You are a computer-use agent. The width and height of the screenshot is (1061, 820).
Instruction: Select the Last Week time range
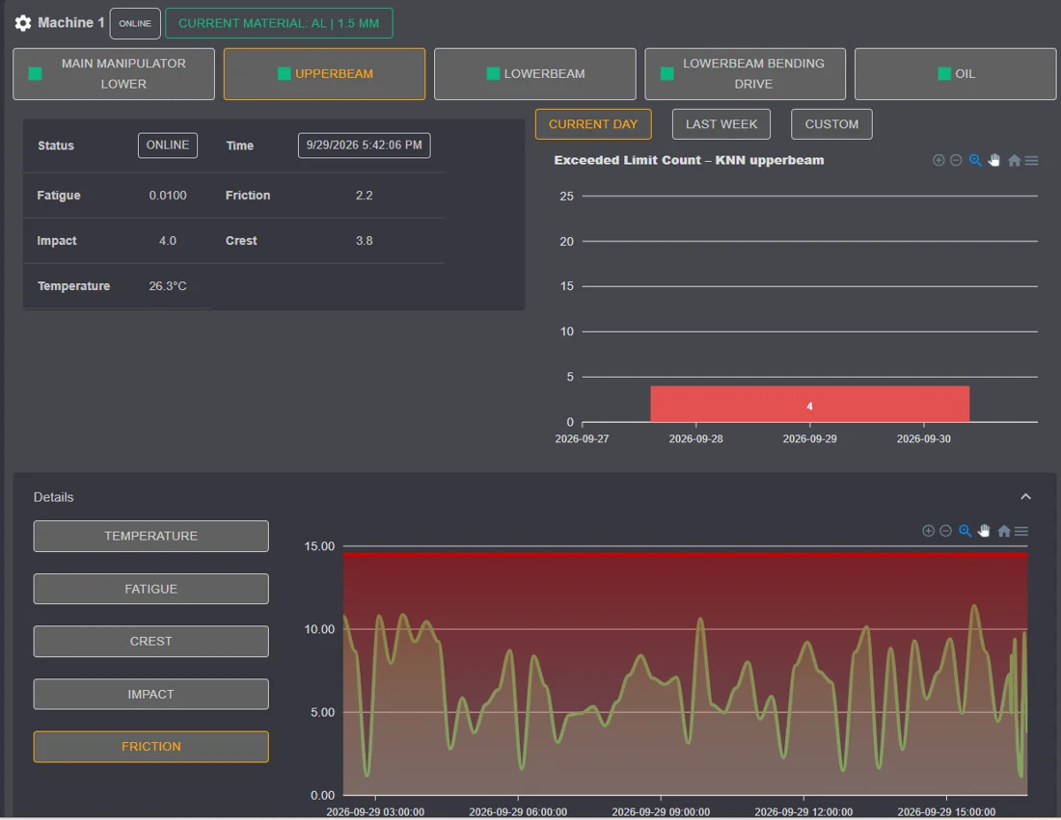tap(721, 124)
